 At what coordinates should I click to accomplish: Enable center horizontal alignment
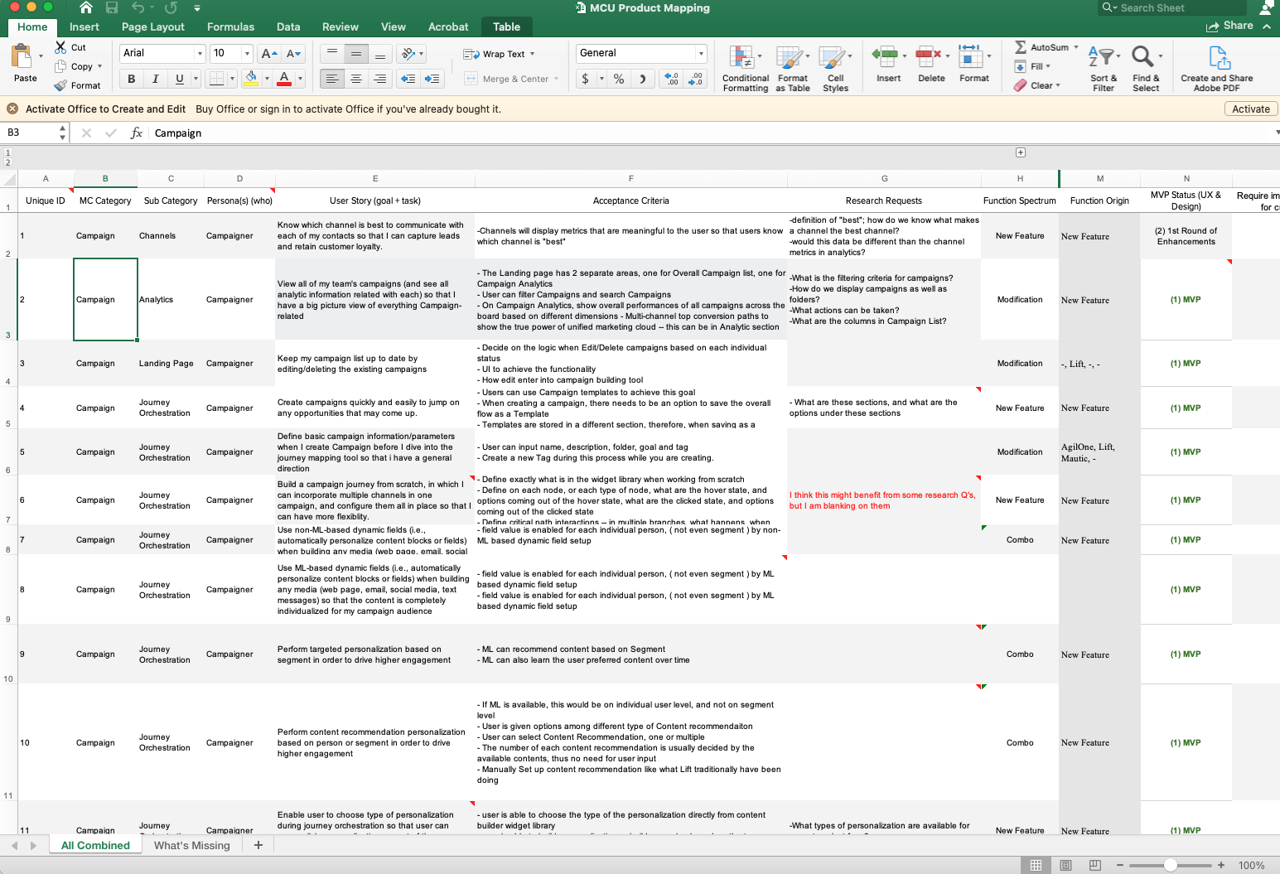(x=356, y=79)
